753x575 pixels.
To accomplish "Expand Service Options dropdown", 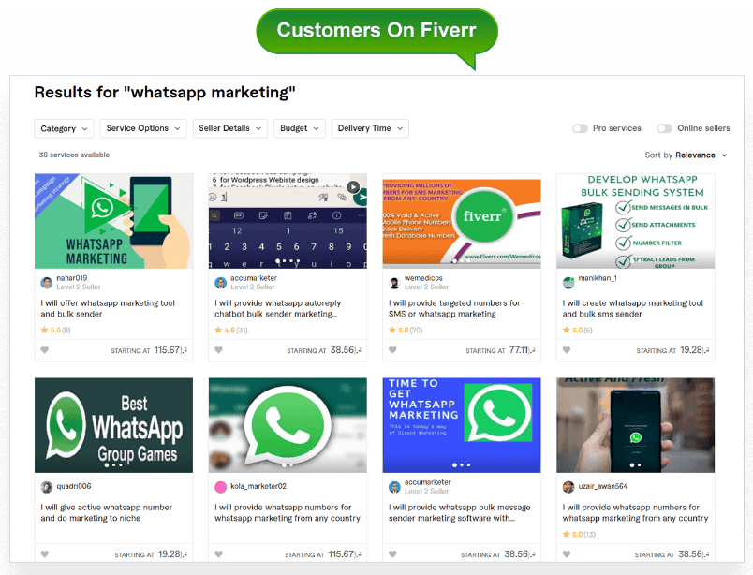I will coord(143,128).
